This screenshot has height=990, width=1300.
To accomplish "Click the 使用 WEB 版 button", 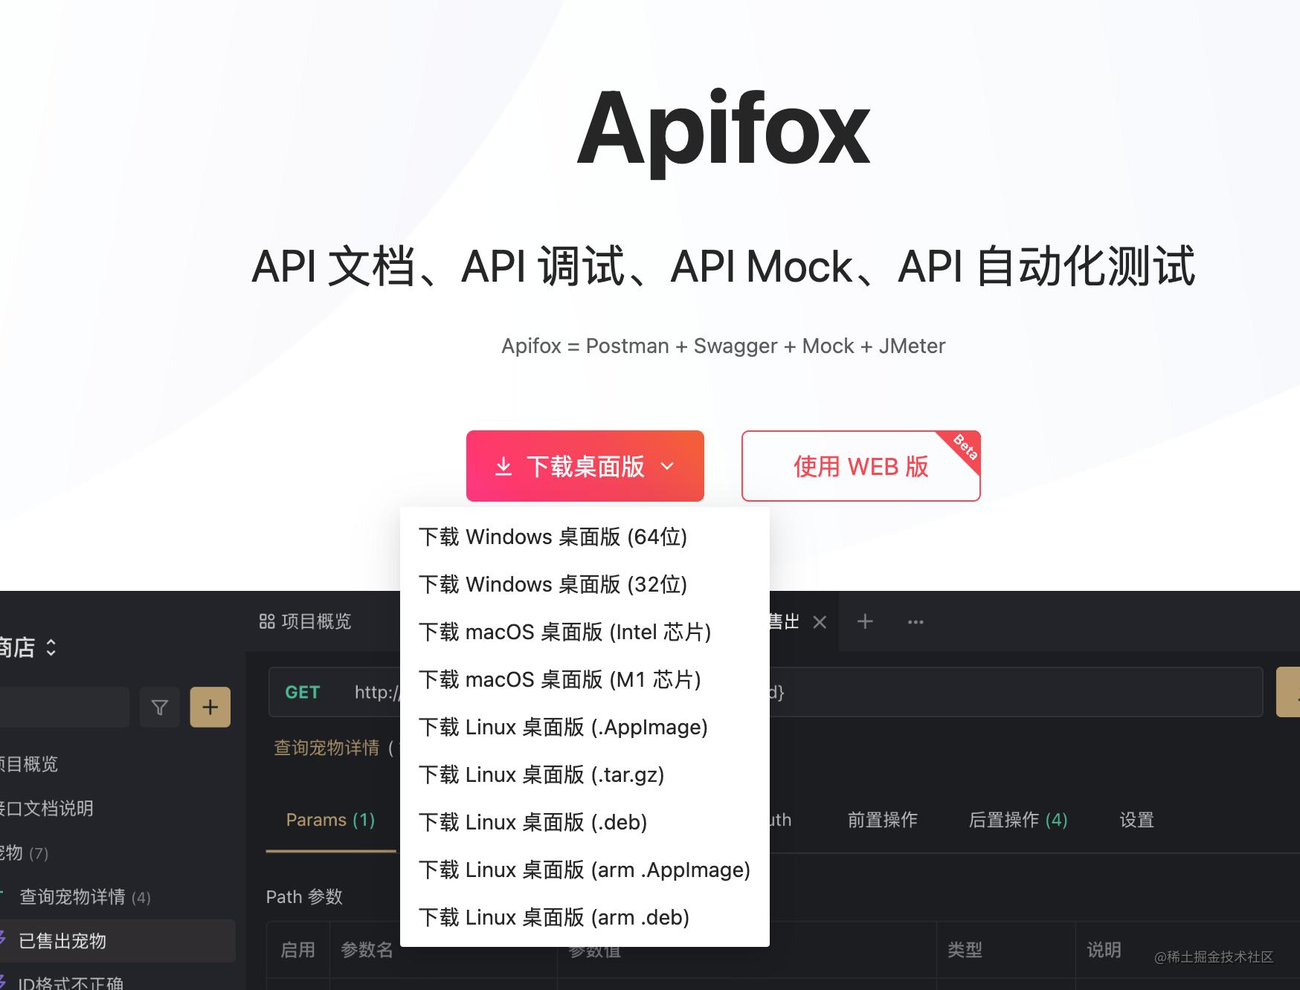I will 860,466.
